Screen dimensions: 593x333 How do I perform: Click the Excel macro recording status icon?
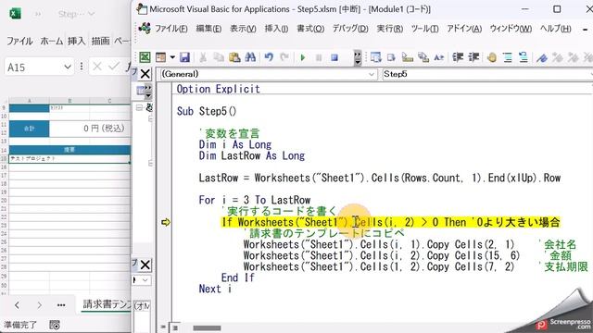point(55,325)
